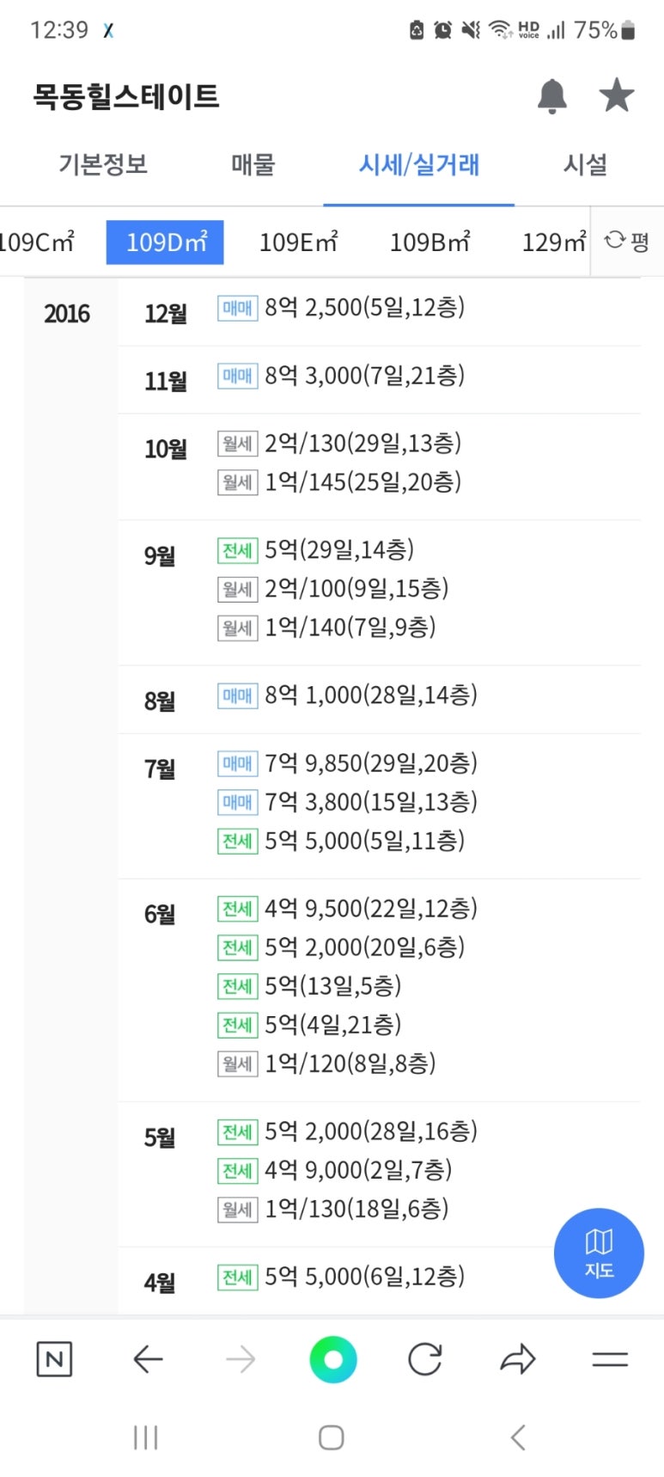This screenshot has height=1477, width=664.
Task: Tap the 109C㎡ area option
Action: [x=37, y=242]
